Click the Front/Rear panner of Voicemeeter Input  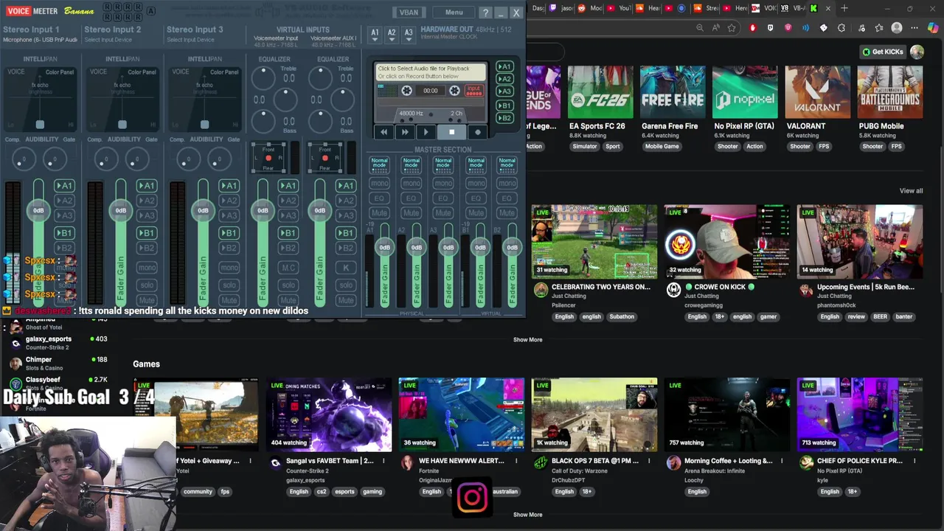point(268,157)
